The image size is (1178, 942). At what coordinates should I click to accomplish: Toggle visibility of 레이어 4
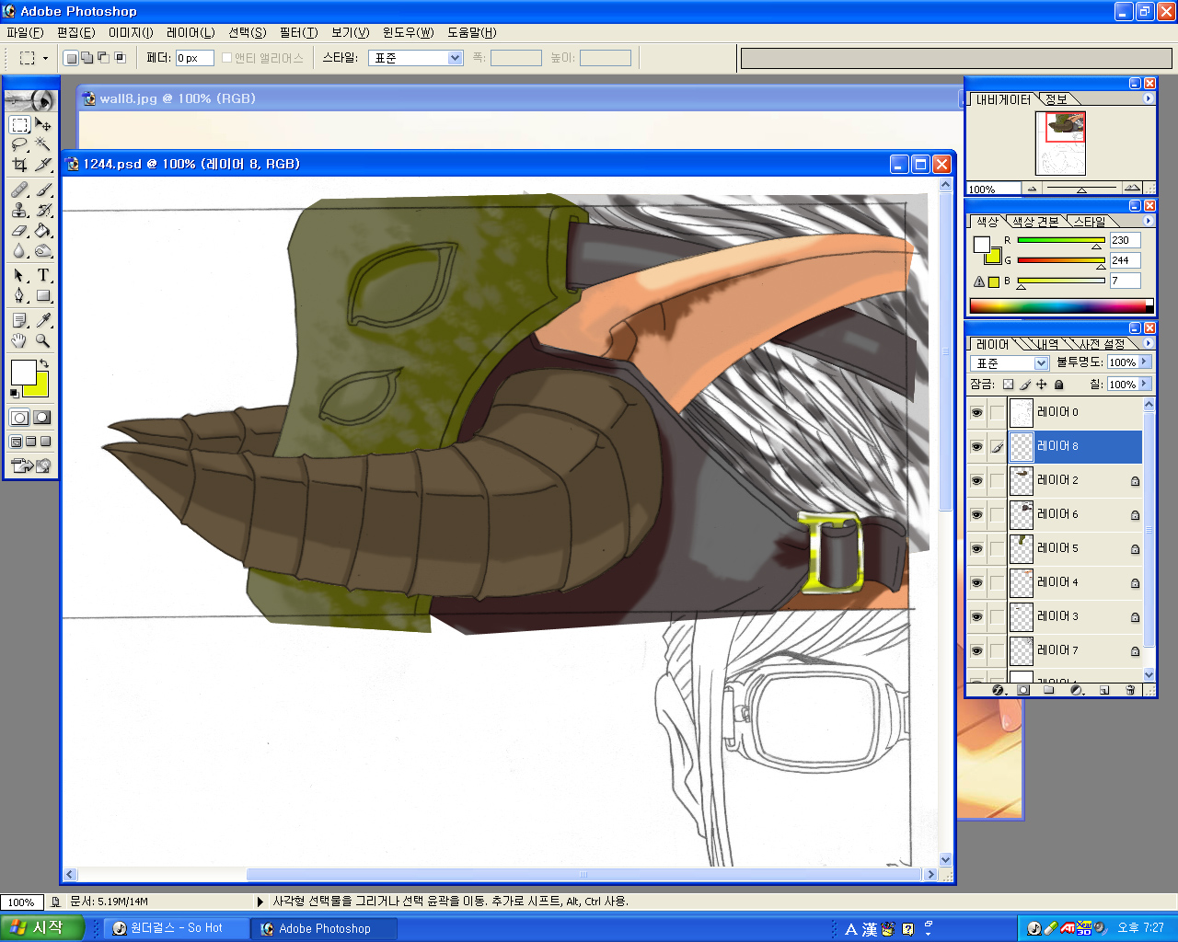point(976,582)
